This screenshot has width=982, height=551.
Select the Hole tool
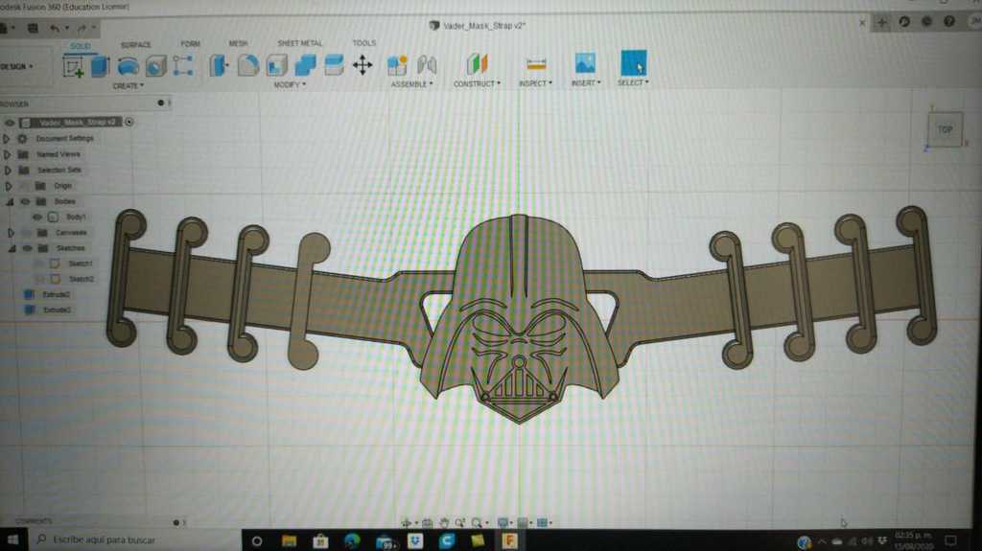tap(156, 66)
